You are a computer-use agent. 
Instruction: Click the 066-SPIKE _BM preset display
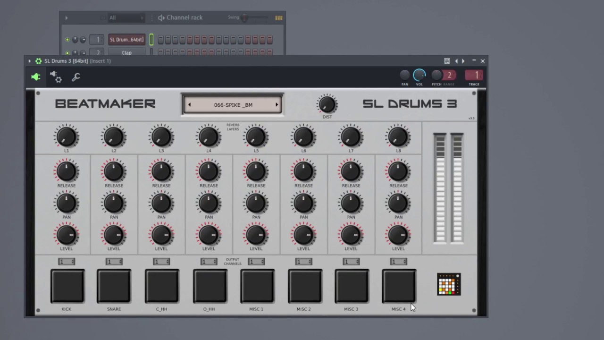[233, 105]
